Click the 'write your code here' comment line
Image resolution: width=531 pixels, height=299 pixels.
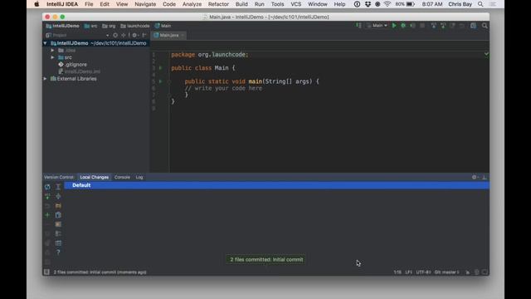223,88
